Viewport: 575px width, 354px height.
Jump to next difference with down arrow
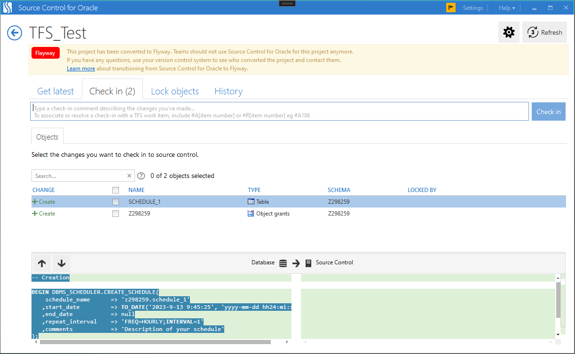tap(62, 263)
